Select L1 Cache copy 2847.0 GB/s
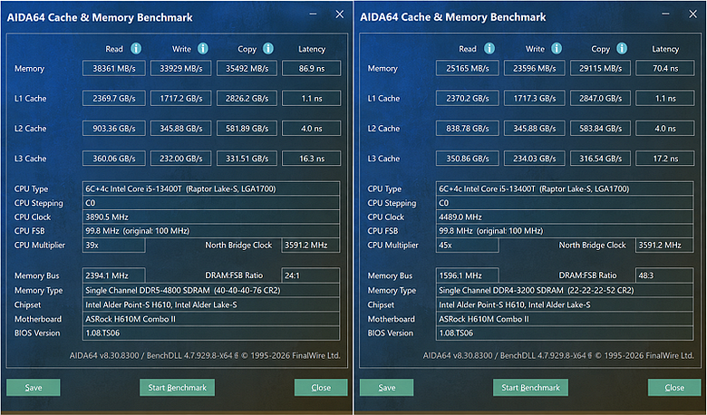The image size is (707, 415). click(601, 98)
